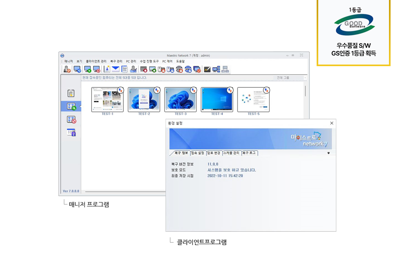Open the PC 제어 menu

(167, 61)
